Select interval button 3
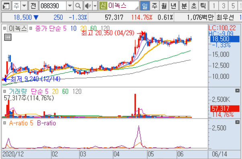The height and width of the screenshot is (159, 242). [224, 6]
